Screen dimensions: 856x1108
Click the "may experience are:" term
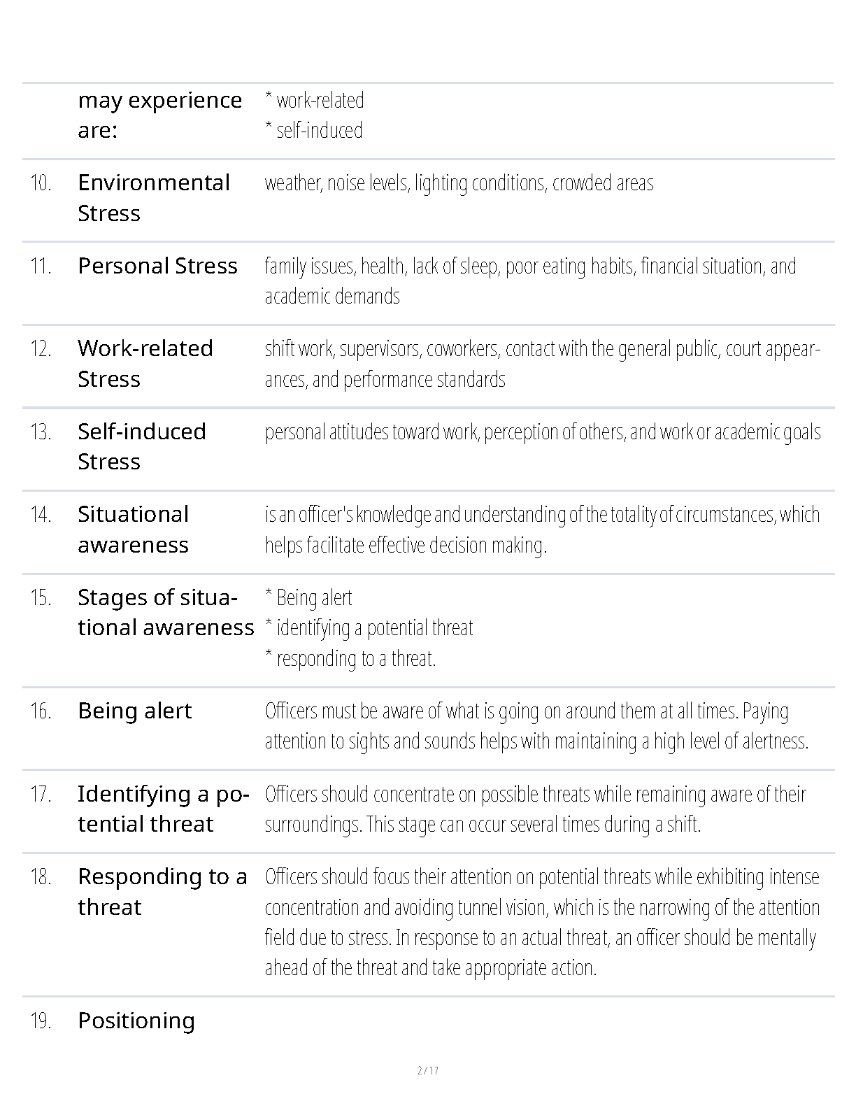[159, 115]
